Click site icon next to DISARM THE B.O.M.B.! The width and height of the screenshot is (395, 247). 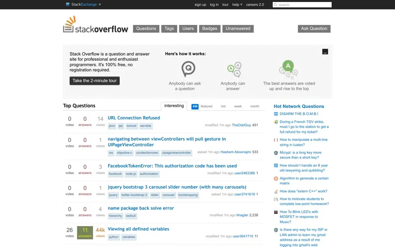(x=276, y=114)
